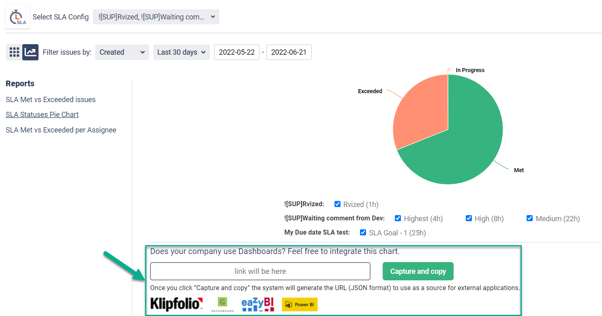Click the Met chart label
Screen dimensions: 602x316
pos(519,170)
